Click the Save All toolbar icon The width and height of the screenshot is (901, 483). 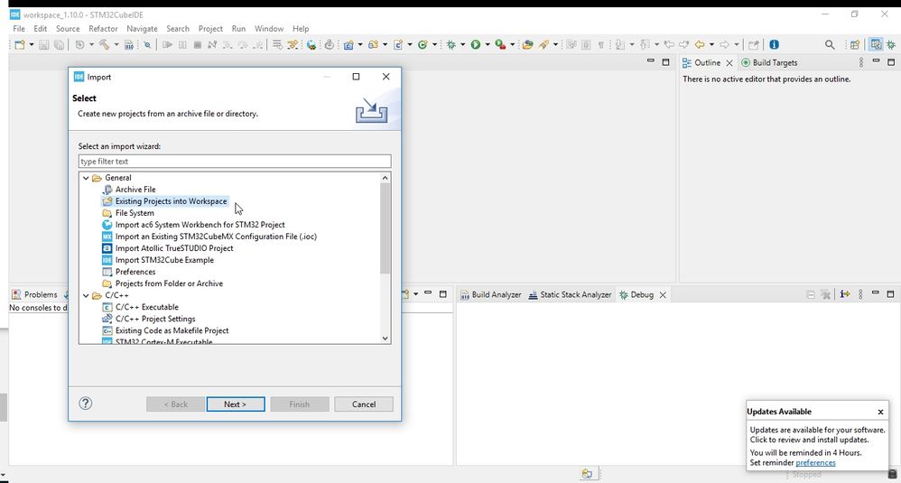[x=59, y=45]
